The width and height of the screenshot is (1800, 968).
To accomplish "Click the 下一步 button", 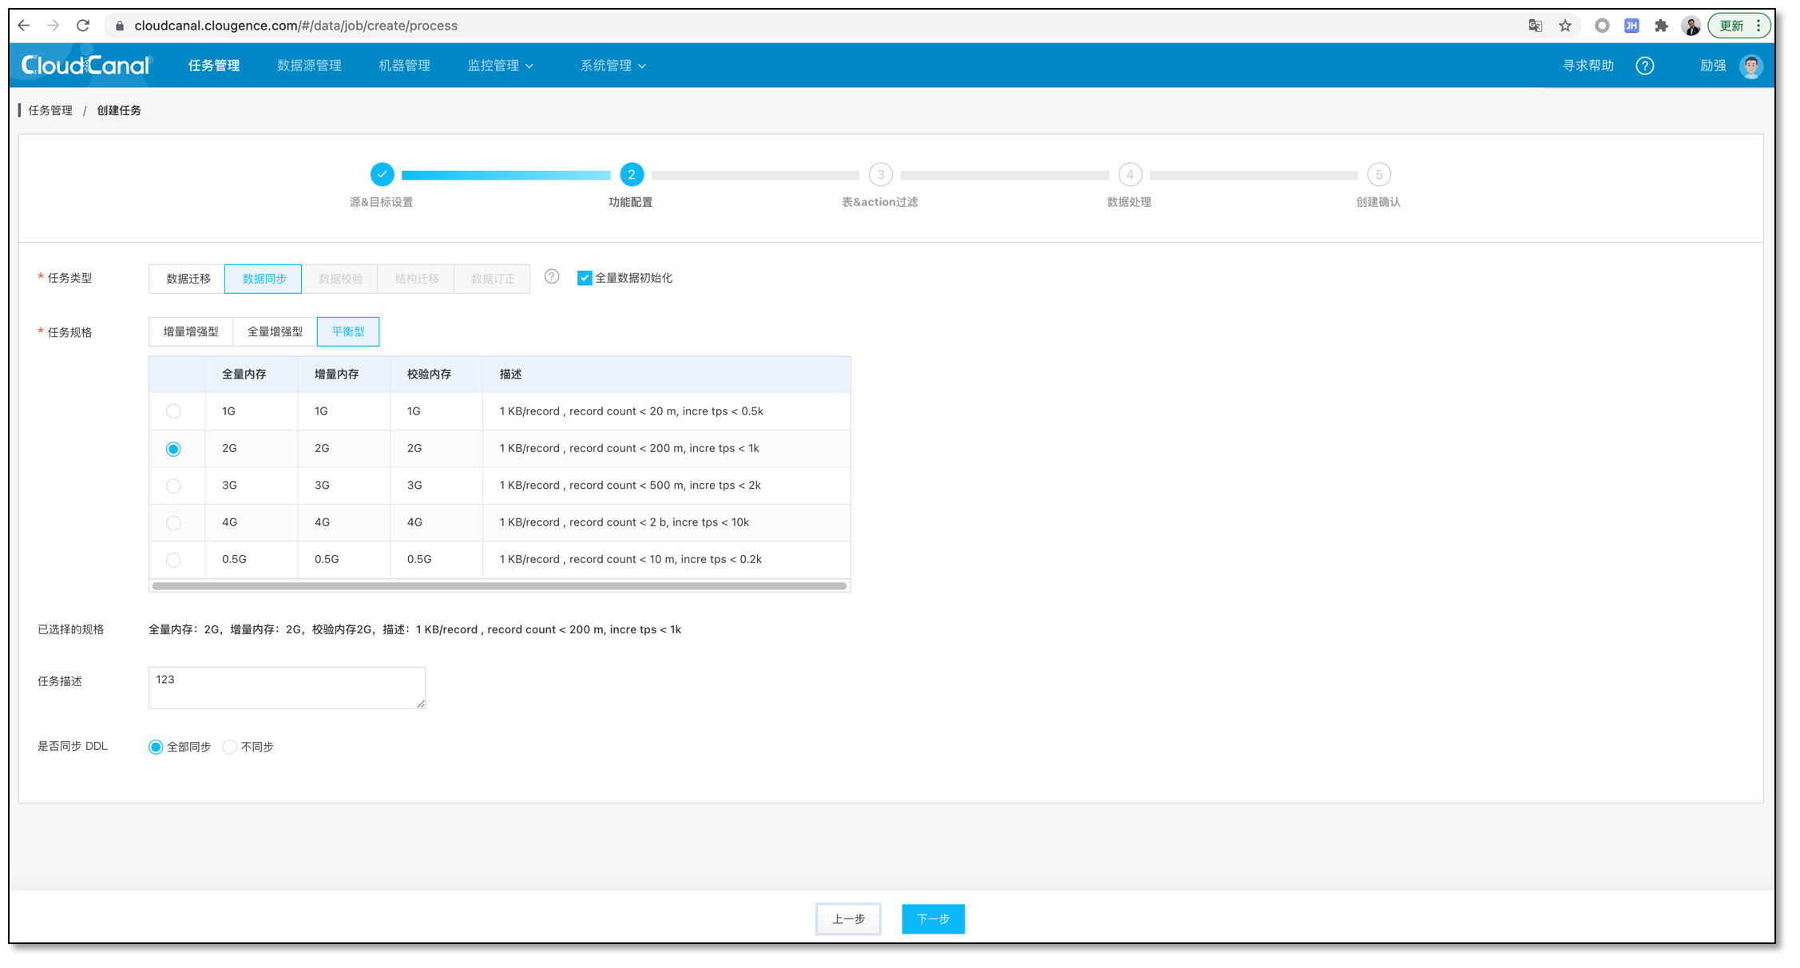I will tap(933, 919).
